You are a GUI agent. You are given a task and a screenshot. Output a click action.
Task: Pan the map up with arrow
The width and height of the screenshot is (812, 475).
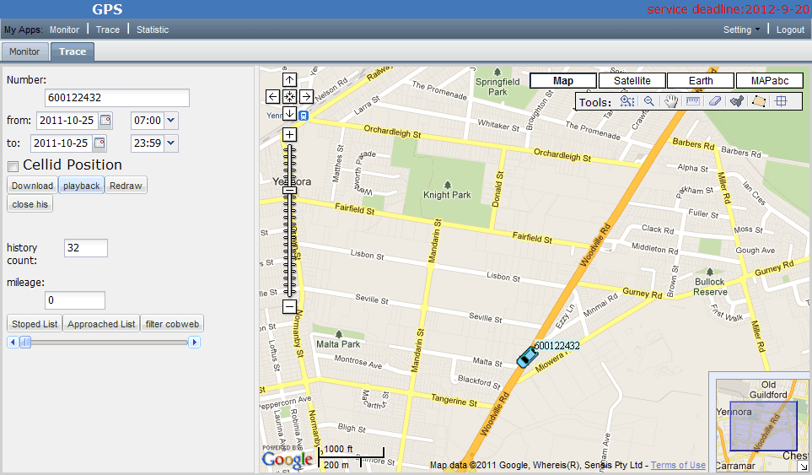[x=289, y=80]
